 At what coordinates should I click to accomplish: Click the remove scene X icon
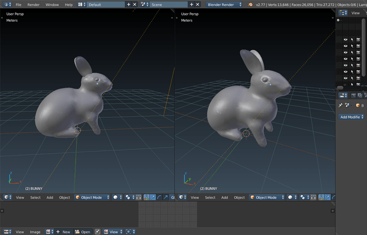(198, 4)
